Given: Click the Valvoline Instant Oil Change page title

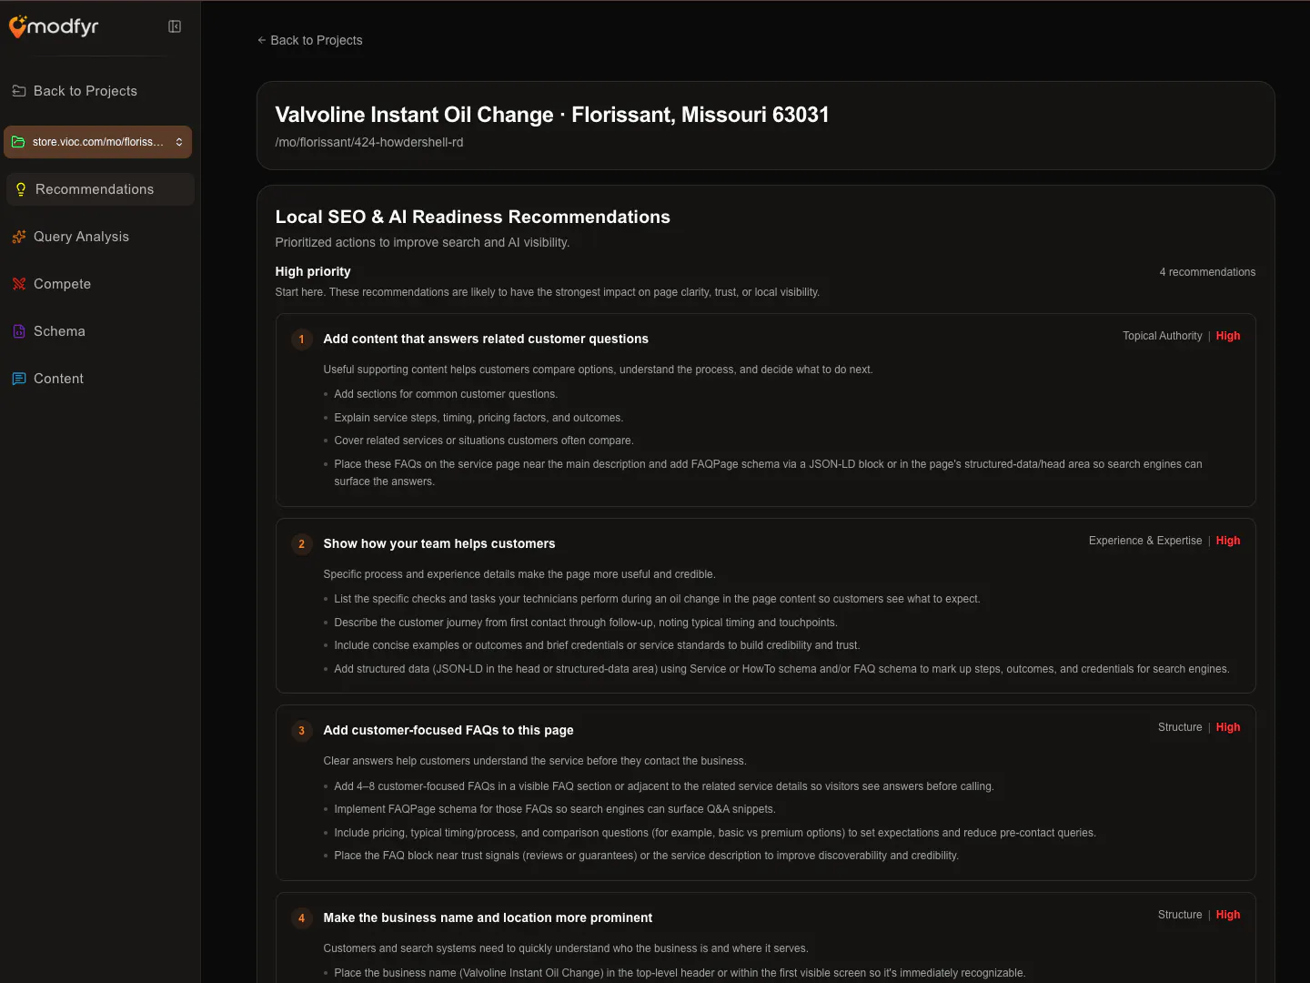Looking at the screenshot, I should coord(552,115).
